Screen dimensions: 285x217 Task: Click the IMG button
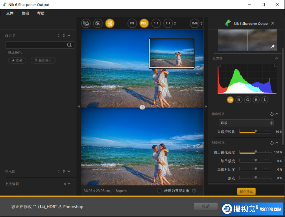coord(195,23)
